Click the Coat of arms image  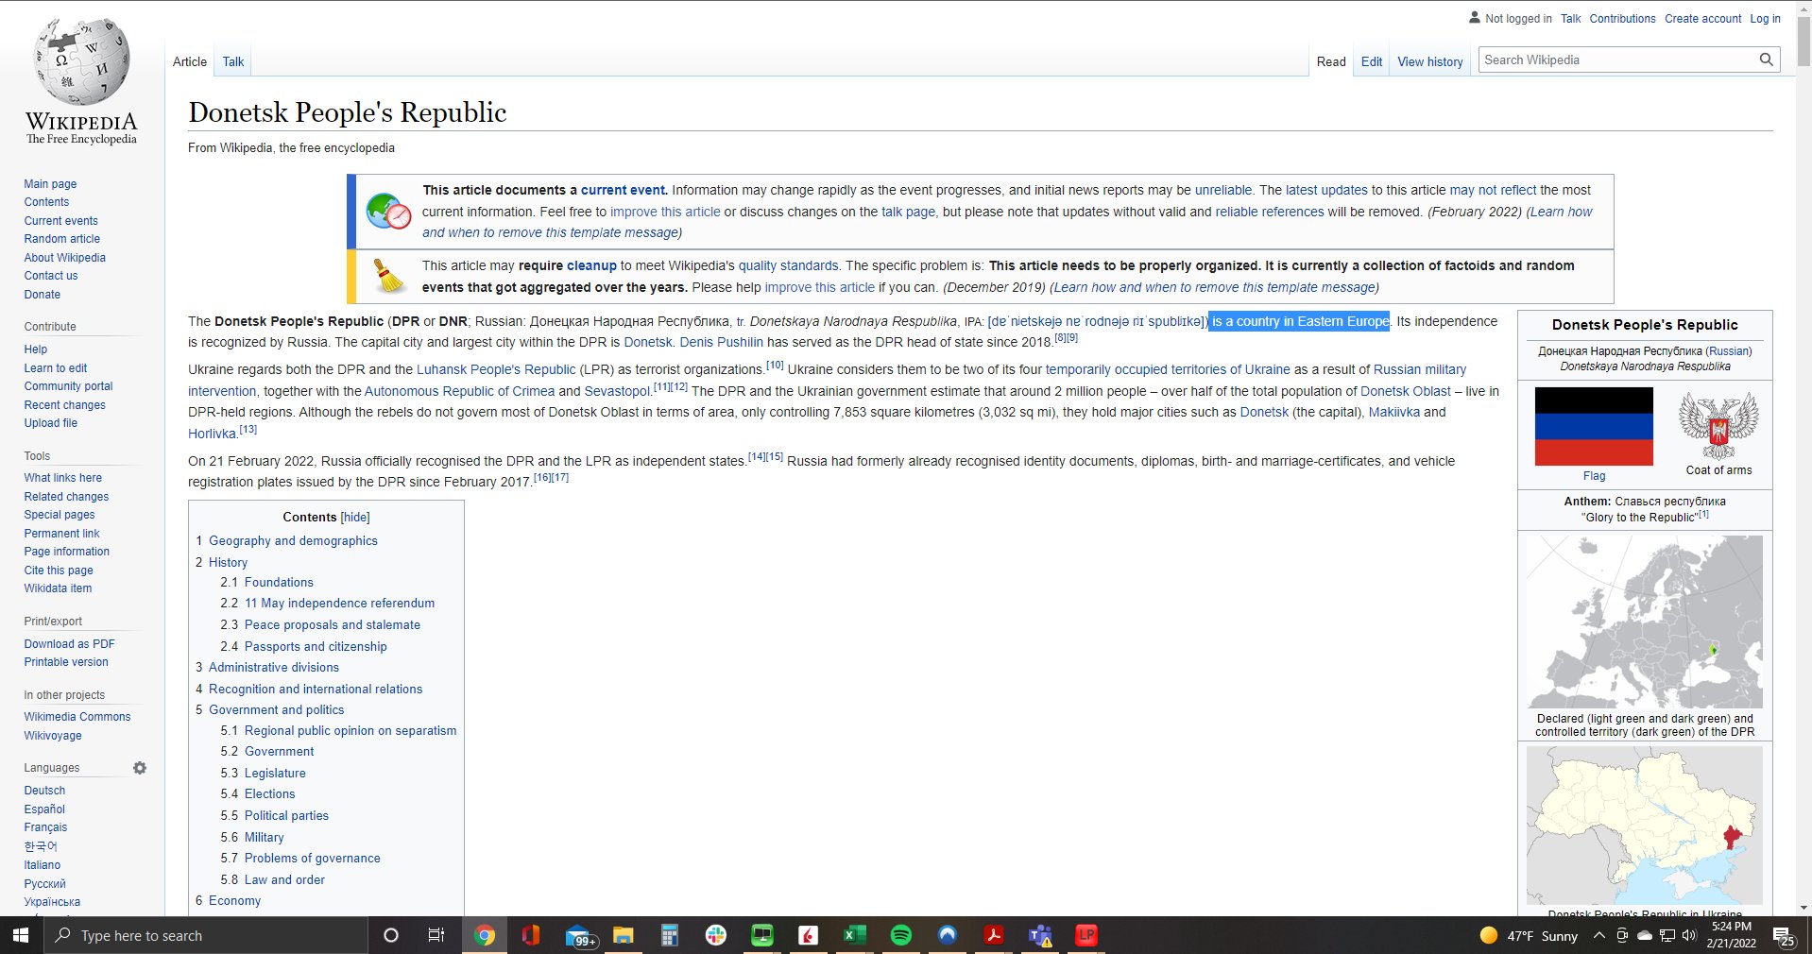[x=1718, y=426]
